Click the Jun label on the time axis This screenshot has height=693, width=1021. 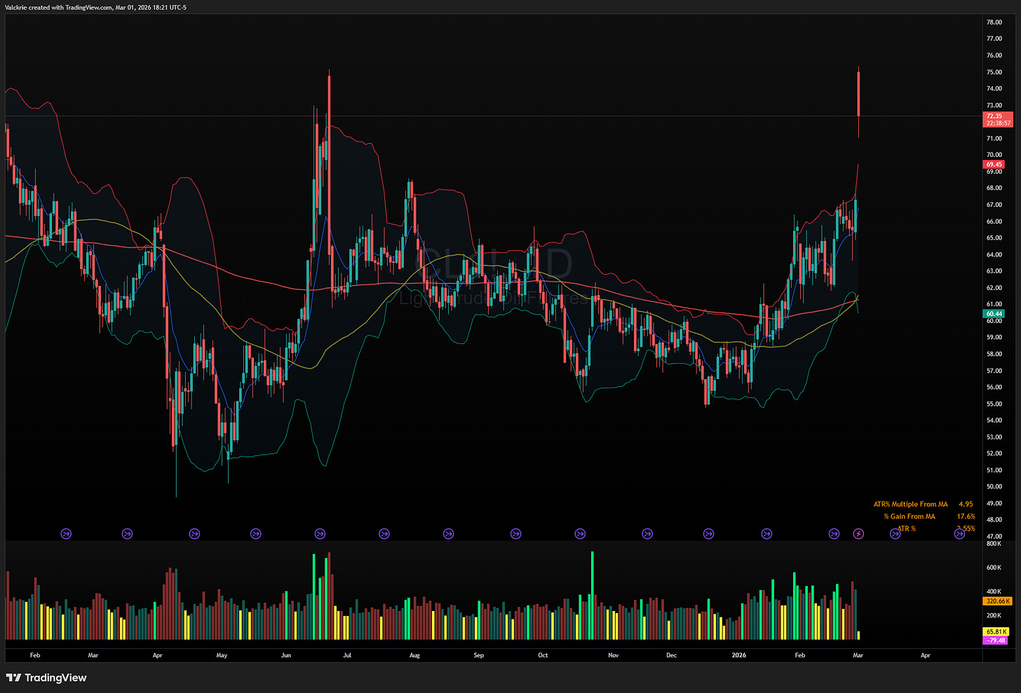point(285,655)
